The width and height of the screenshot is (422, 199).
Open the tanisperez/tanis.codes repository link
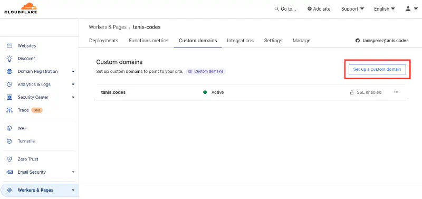[386, 41]
